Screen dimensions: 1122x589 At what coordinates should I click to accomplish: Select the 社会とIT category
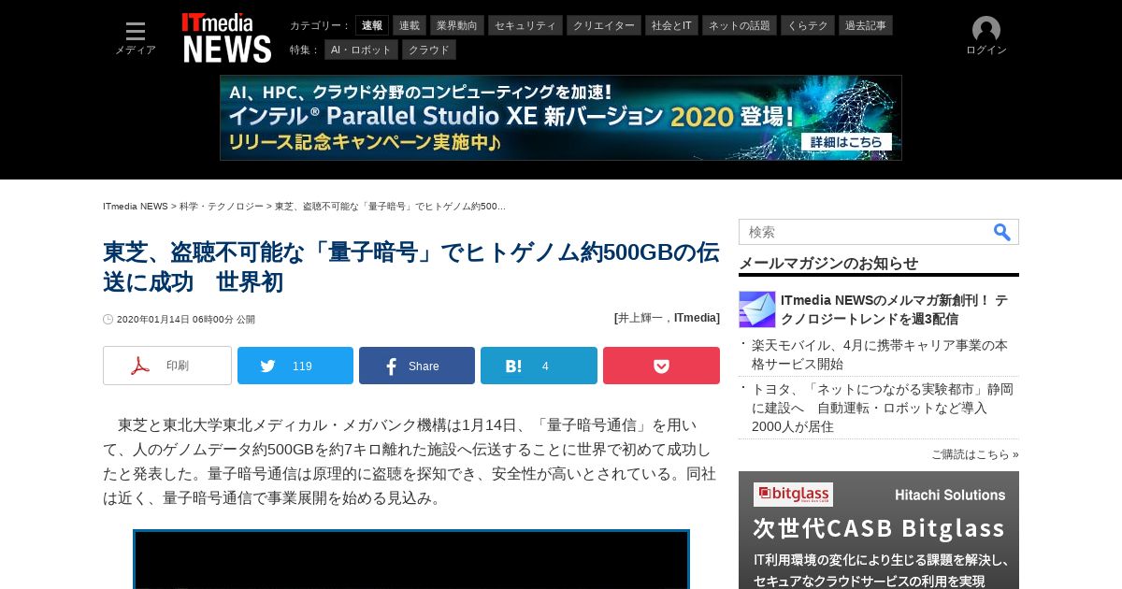pyautogui.click(x=671, y=25)
